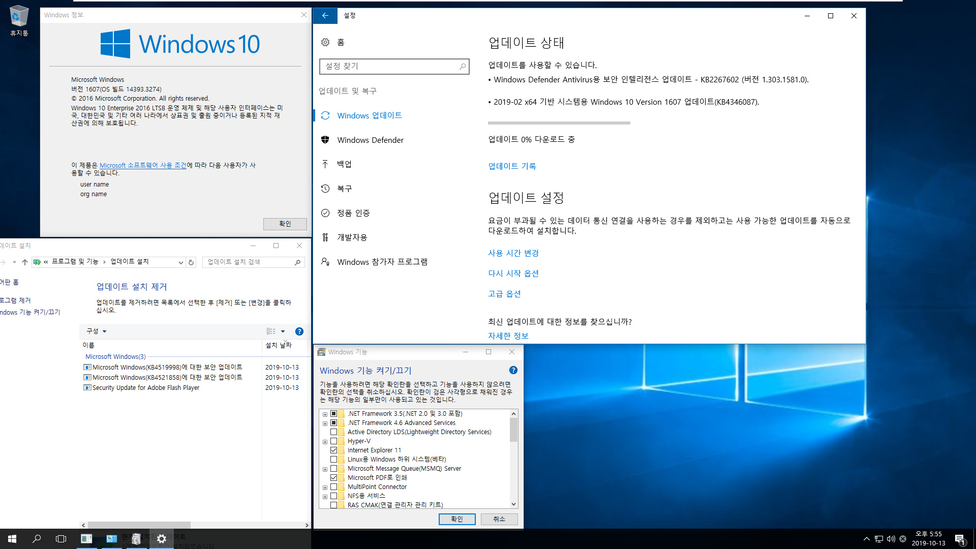The image size is (976, 549).
Task: Click the Windows Features list scroll down arrow
Action: 513,504
